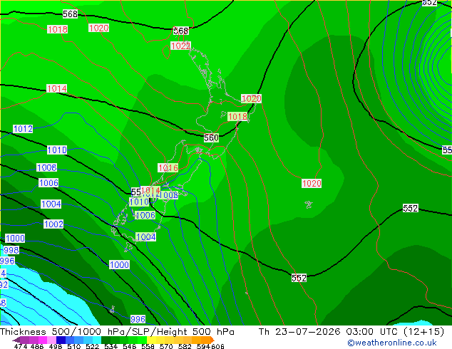
Task: Click the 996 label at the bottom edge
Action: 138,319
